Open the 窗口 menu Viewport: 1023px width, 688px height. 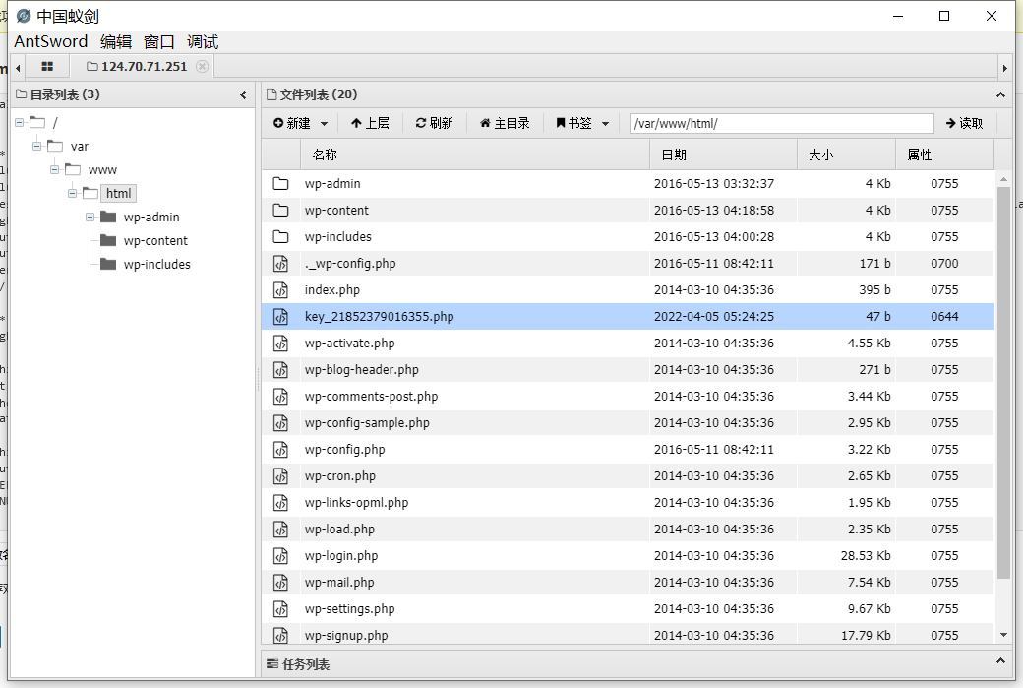159,41
